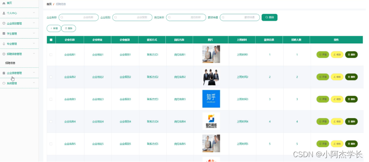
Task: Expand the 个人中心 menu chevron
Action: [x=34, y=13]
